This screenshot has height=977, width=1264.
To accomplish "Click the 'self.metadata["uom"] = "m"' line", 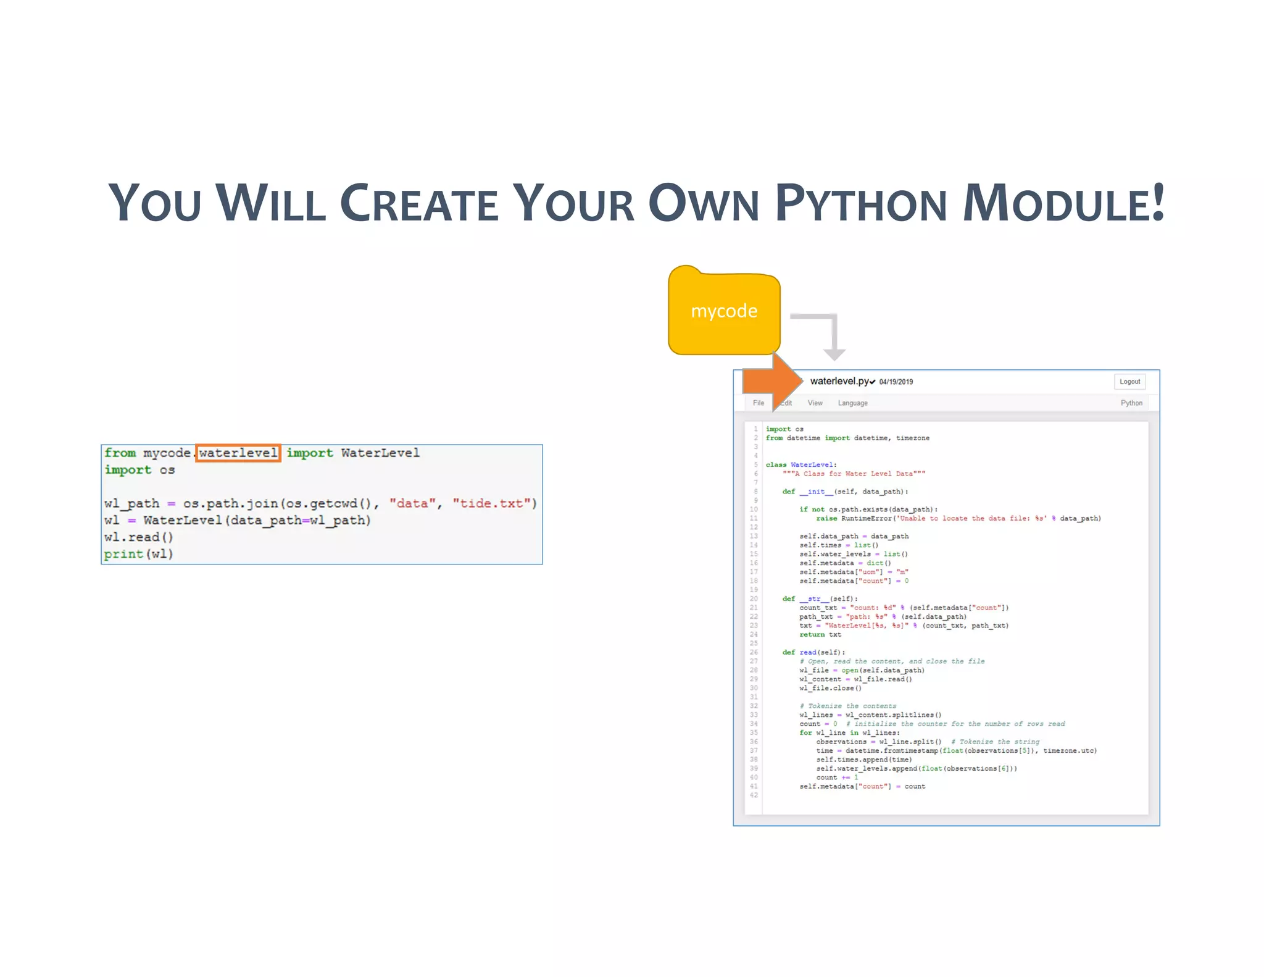I will coord(854,572).
